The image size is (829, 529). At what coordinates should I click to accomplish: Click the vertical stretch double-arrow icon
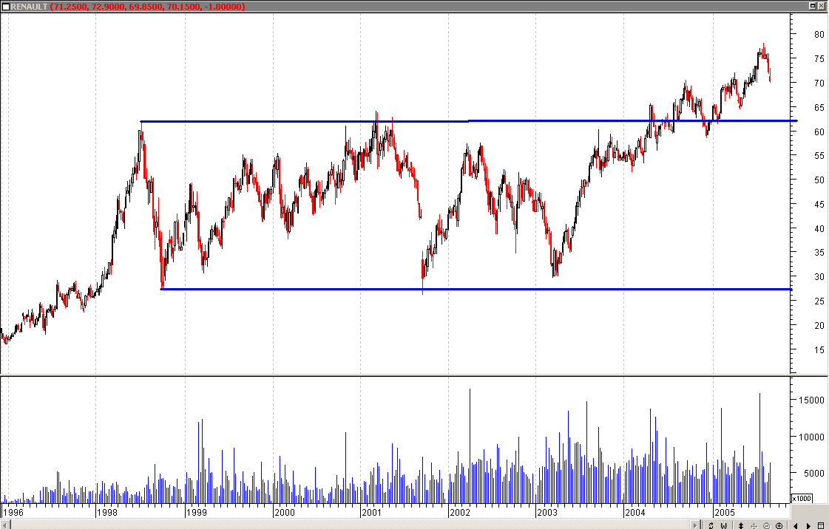coord(741,525)
